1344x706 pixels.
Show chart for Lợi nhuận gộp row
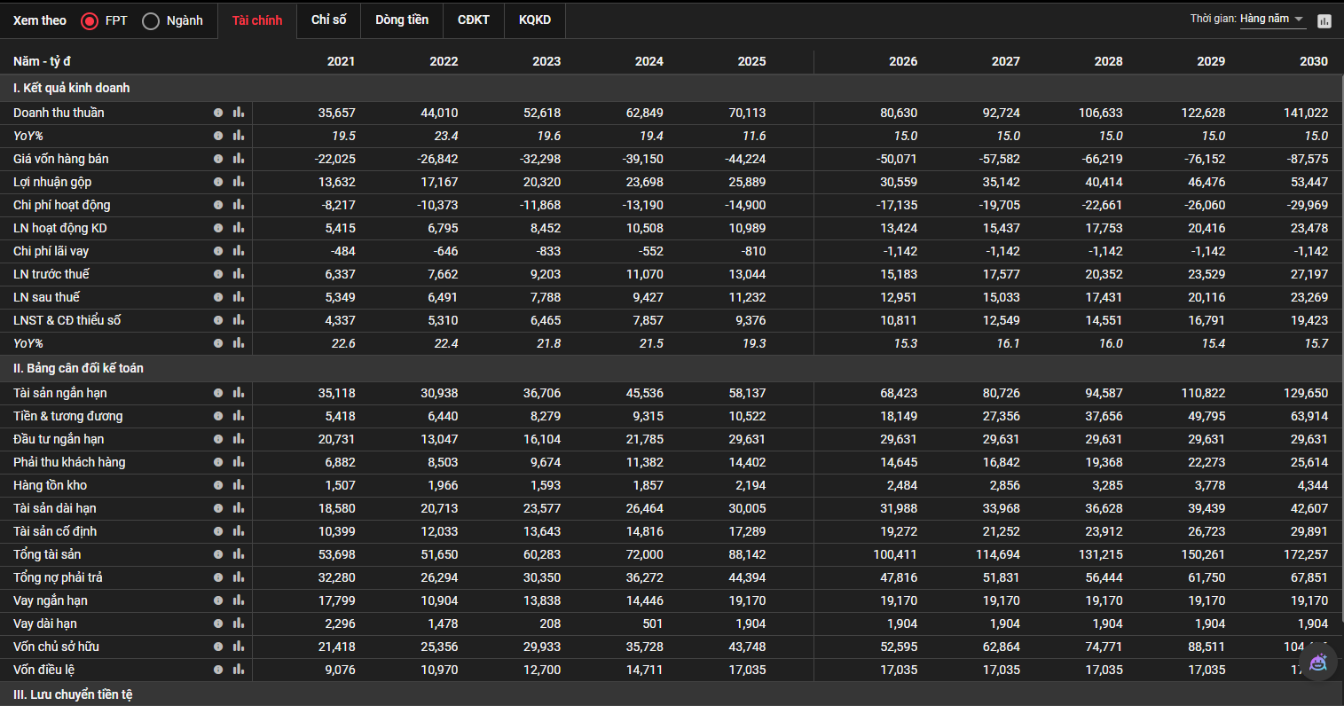point(238,182)
